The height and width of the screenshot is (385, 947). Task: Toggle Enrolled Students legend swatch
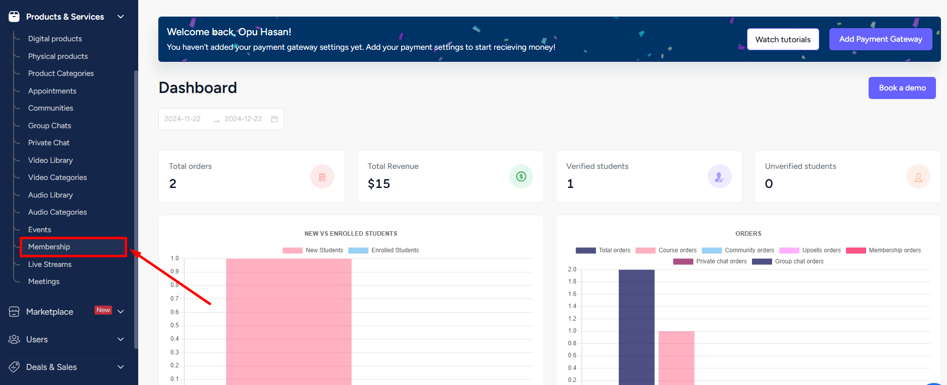pyautogui.click(x=358, y=250)
